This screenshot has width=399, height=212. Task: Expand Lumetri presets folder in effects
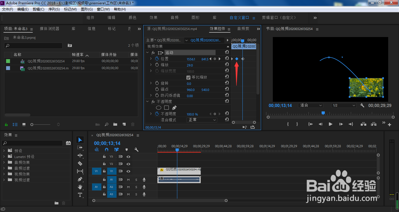[4, 157]
